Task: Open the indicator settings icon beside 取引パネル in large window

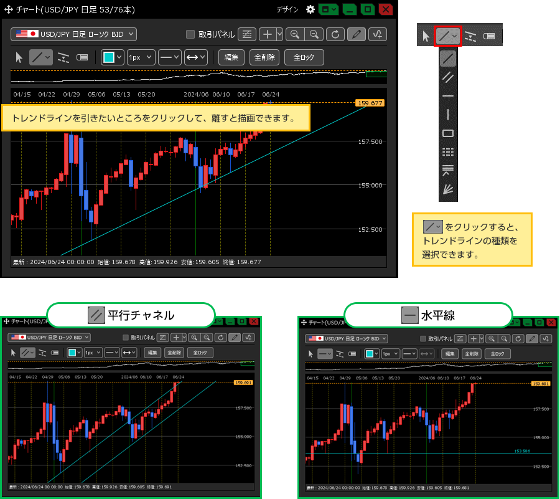Action: 247,34
